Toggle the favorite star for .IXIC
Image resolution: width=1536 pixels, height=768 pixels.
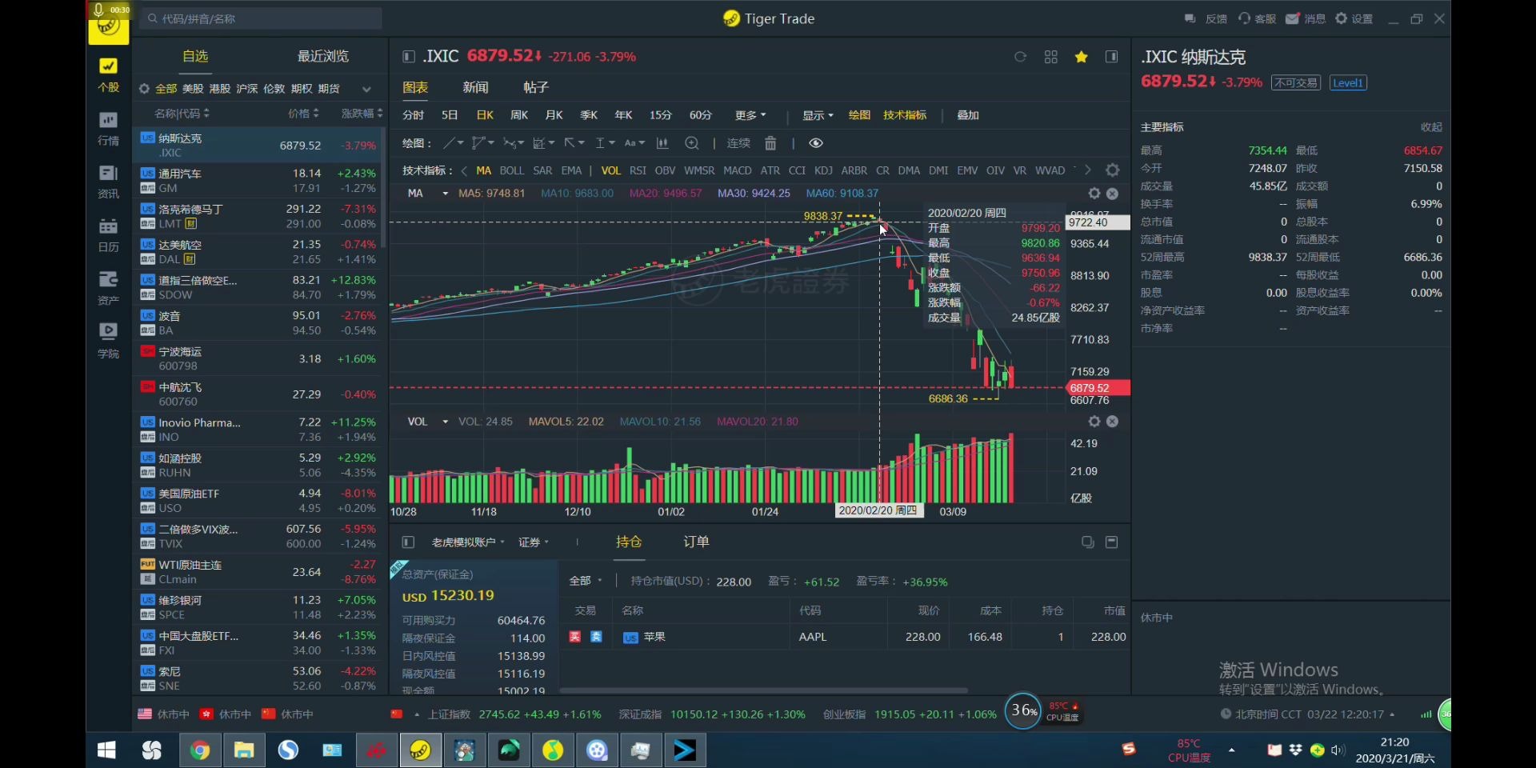pos(1082,57)
